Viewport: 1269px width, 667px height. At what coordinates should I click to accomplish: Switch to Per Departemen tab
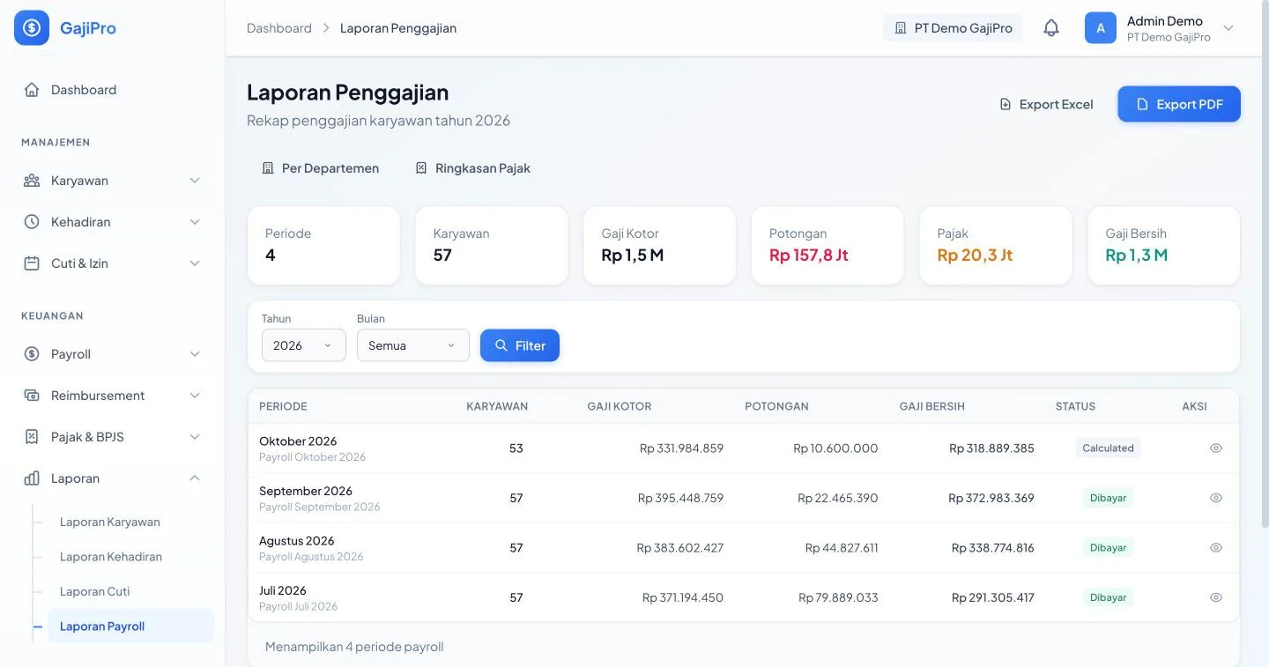click(321, 168)
